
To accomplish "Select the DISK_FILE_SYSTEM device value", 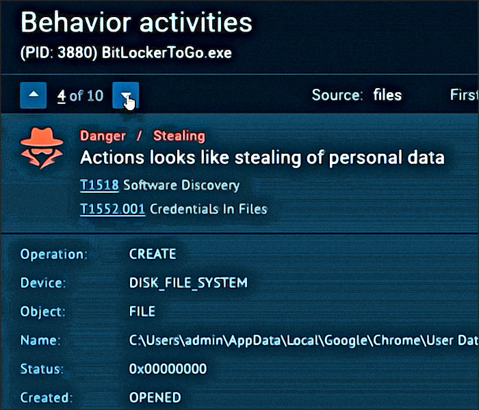I will (188, 283).
